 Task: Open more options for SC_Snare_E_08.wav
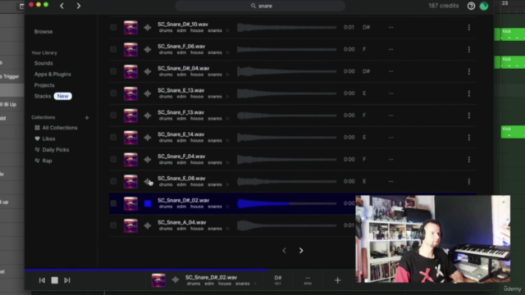(468, 182)
